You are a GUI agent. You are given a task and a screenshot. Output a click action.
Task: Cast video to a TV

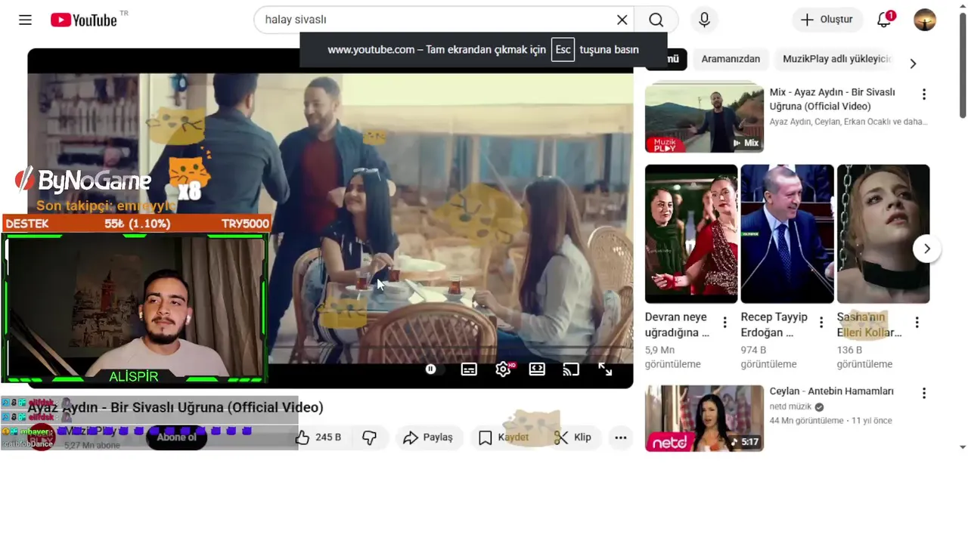[571, 369]
